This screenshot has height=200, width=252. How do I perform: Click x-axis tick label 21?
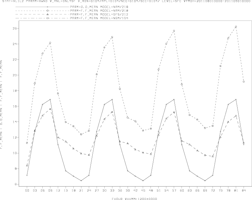[81, 190]
